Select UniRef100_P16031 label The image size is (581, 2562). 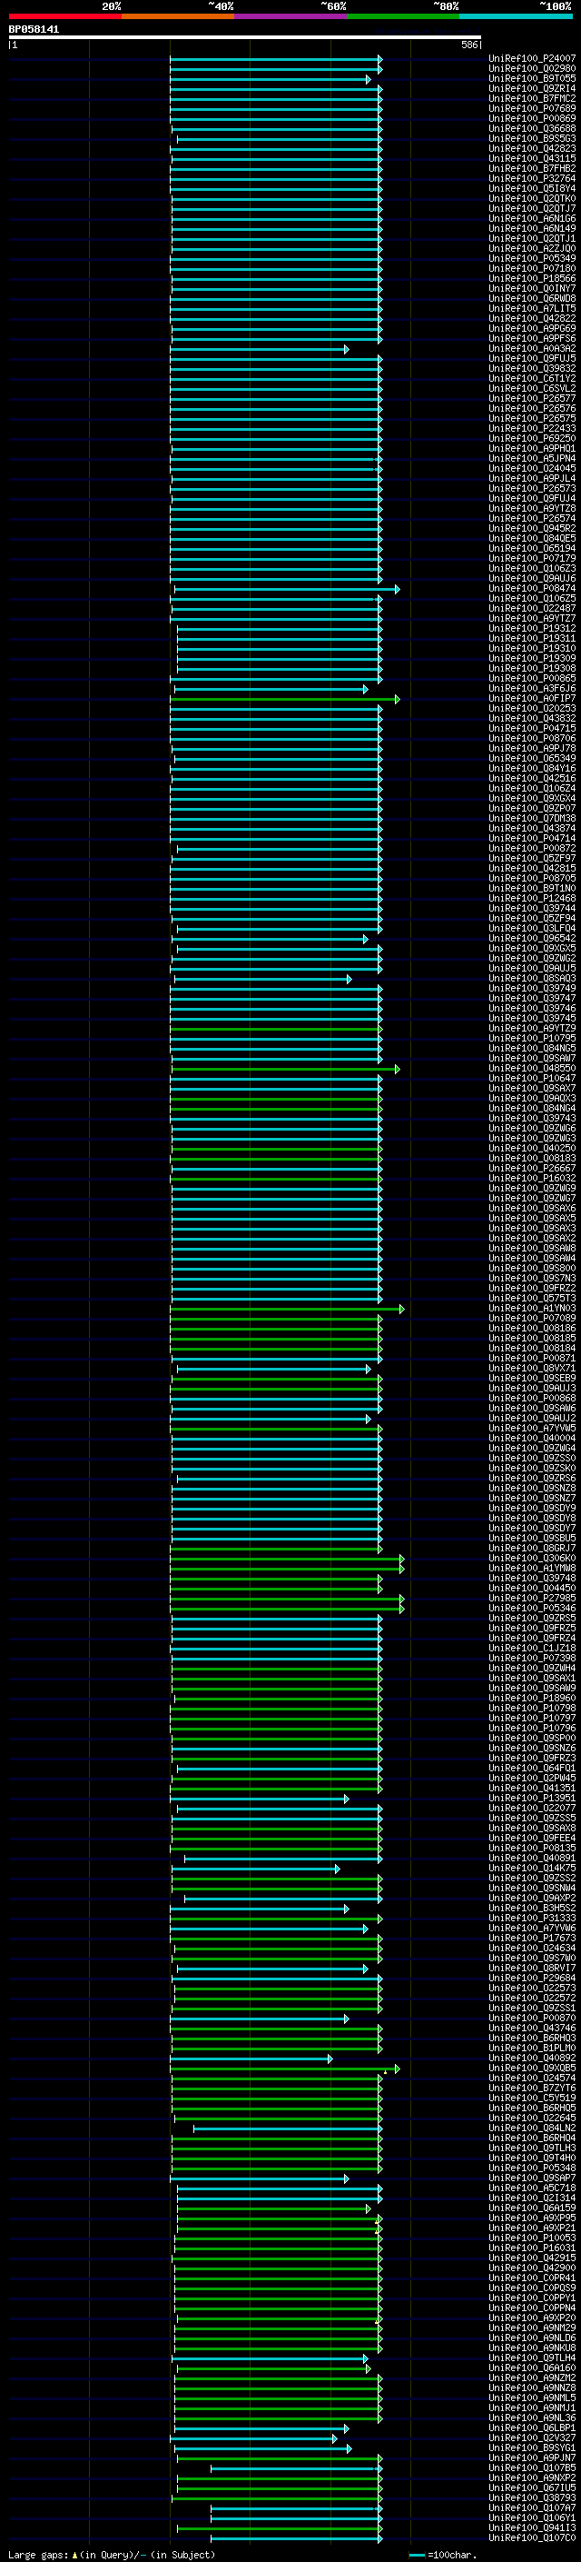532,2248
